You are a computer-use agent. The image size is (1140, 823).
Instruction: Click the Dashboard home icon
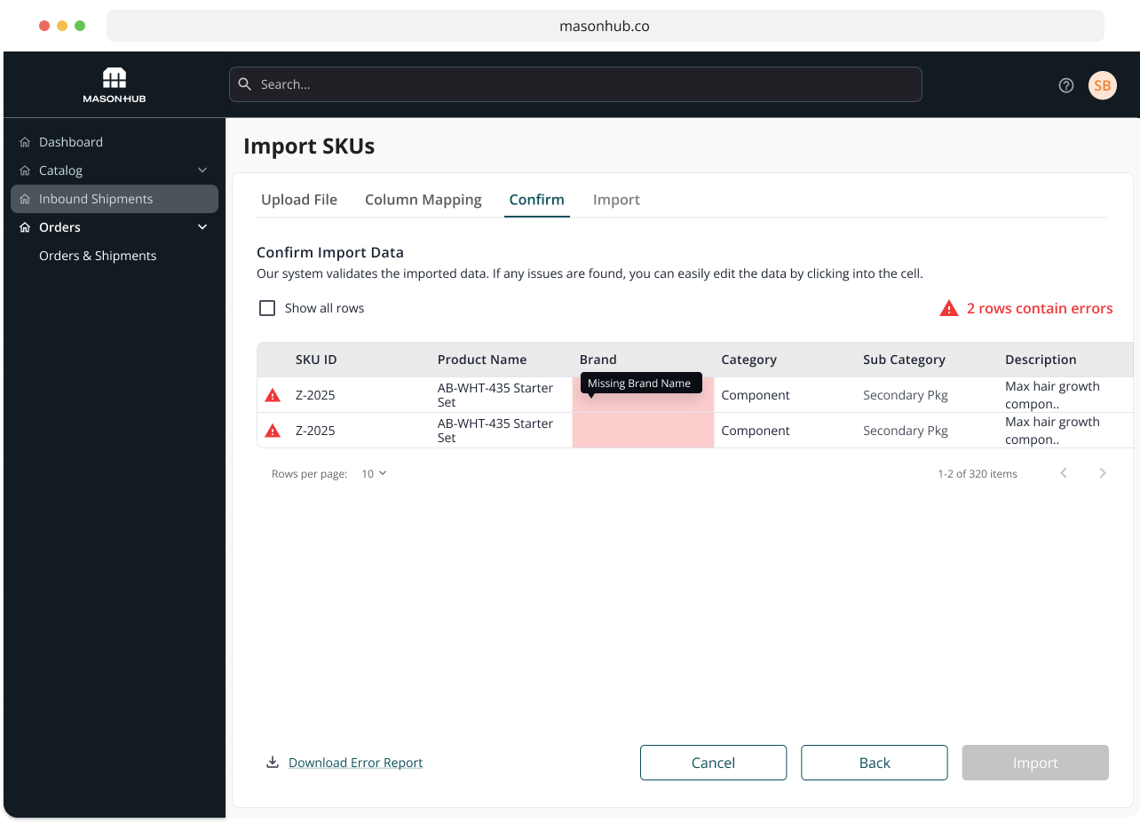click(25, 142)
